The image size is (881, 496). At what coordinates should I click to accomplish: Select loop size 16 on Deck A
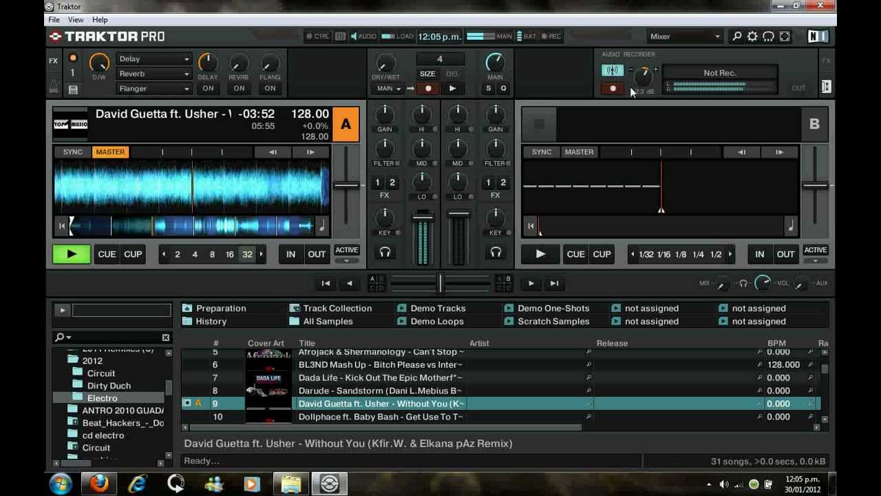pos(229,254)
